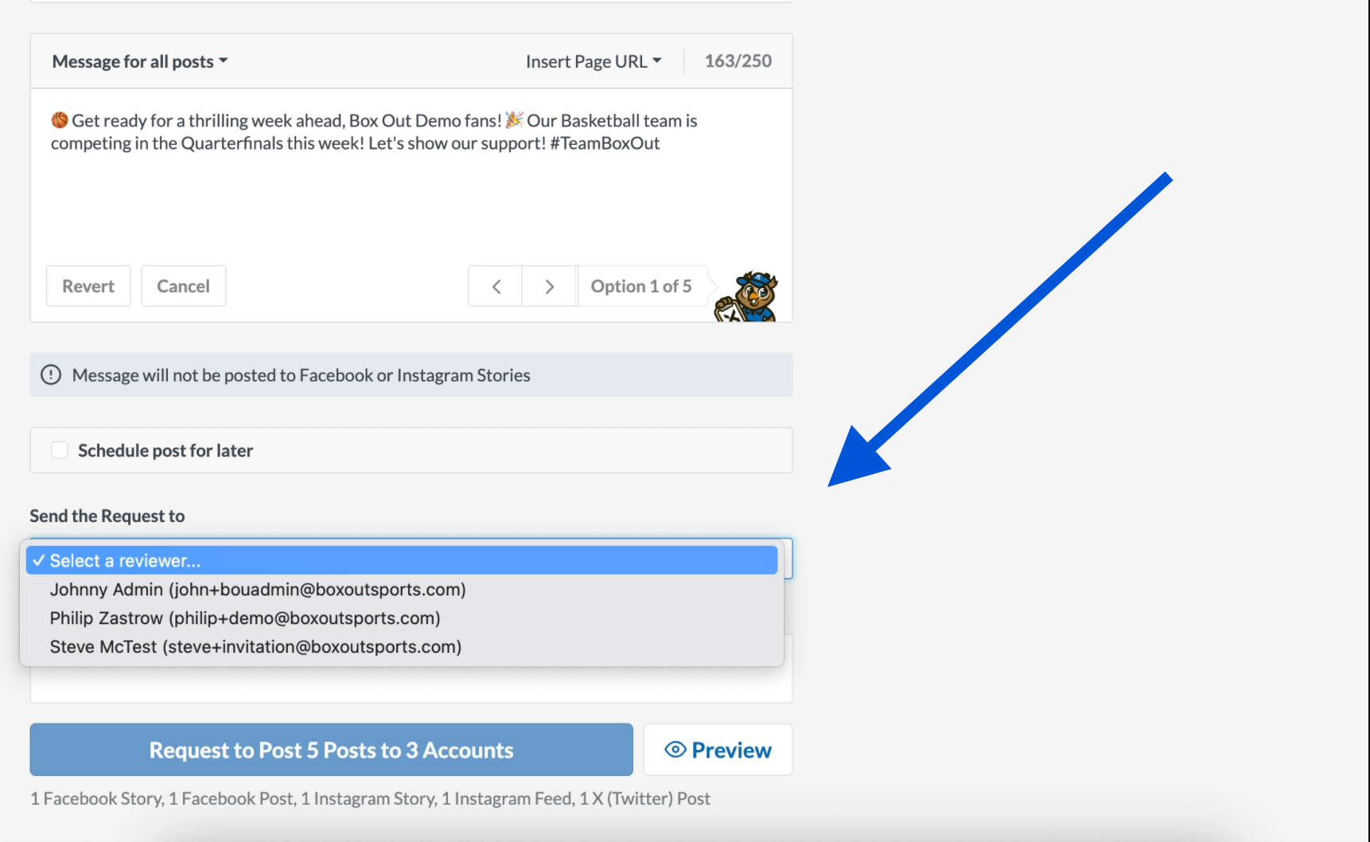Open the Message for all posts dropdown
The image size is (1370, 842).
[x=139, y=61]
